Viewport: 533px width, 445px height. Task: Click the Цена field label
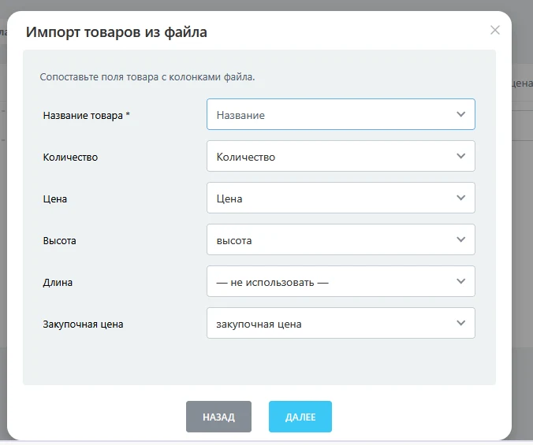coord(55,199)
